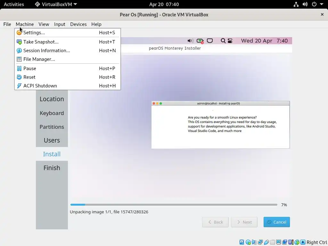Click optical disc icon in VirtualBox status bar
Viewport: 328px width, 246px height.
(248, 242)
